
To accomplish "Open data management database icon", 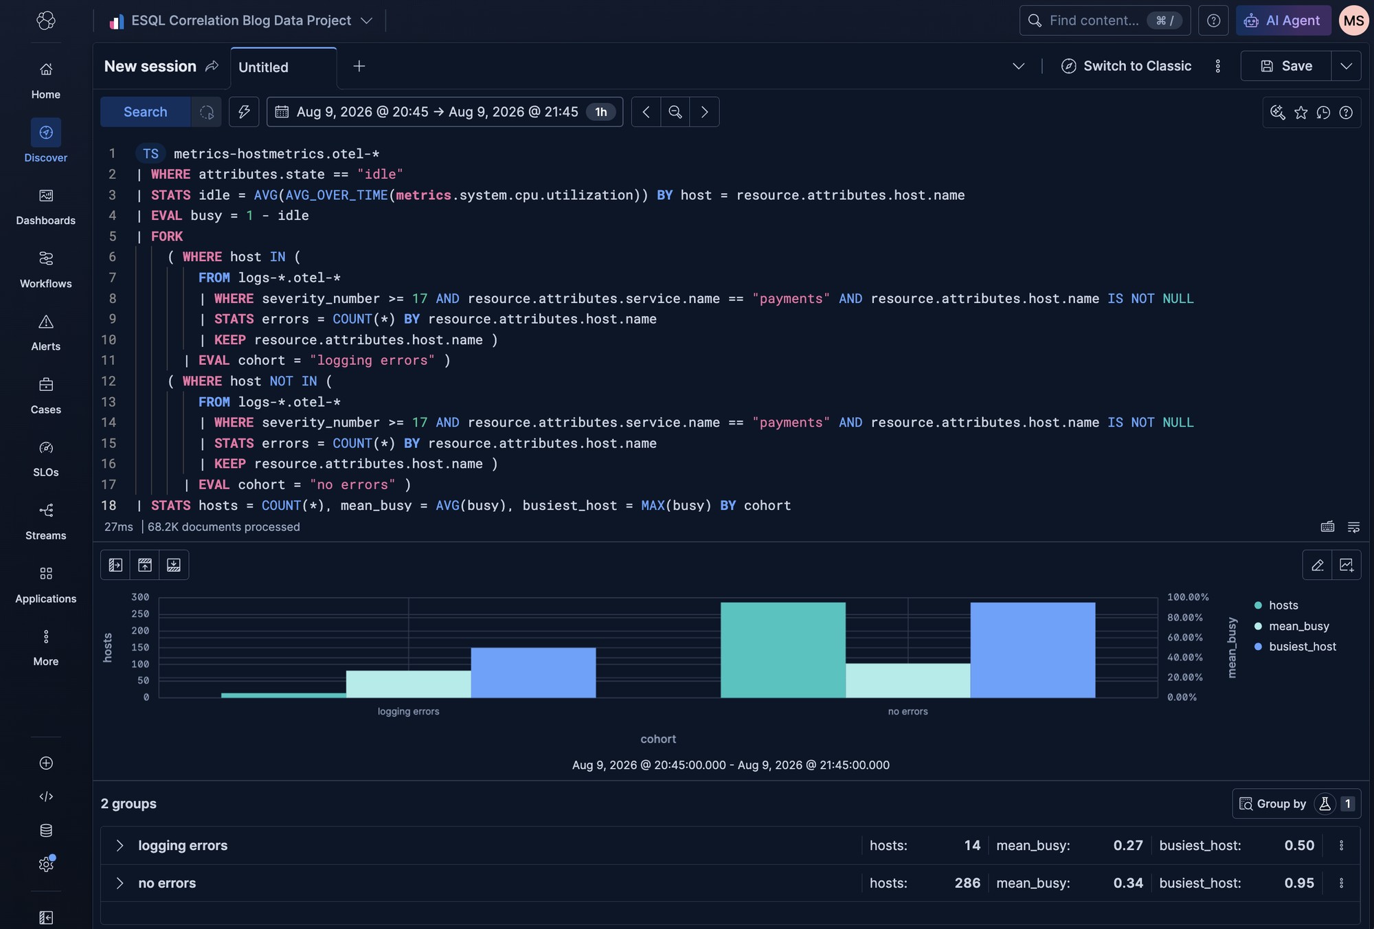I will coord(46,830).
